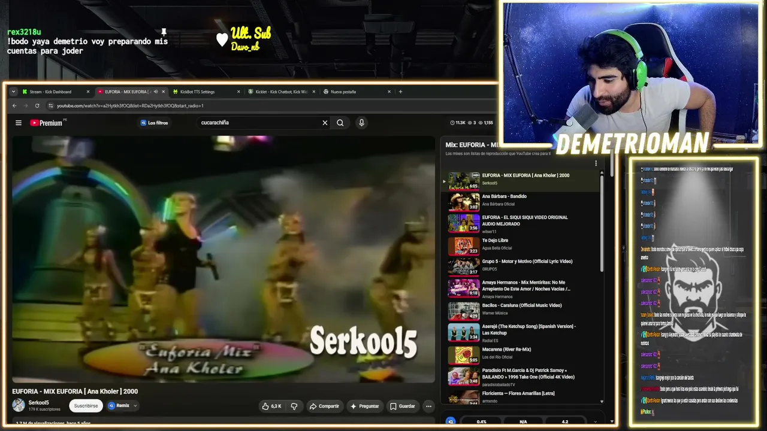Play Macarena (River Re-Mix) thumbnail

(464, 355)
